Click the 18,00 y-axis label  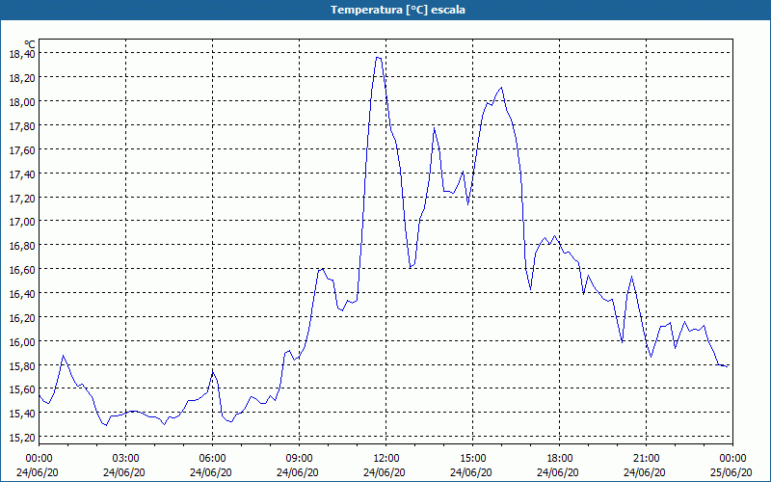(x=22, y=102)
